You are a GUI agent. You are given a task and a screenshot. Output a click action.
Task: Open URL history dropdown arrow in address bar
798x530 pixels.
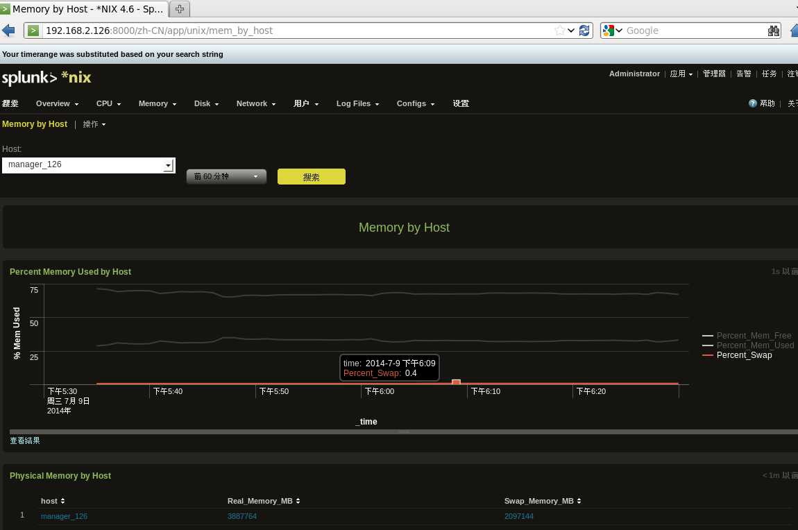point(571,31)
